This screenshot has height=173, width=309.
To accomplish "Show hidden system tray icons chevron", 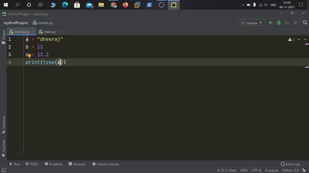I will pyautogui.click(x=243, y=5).
